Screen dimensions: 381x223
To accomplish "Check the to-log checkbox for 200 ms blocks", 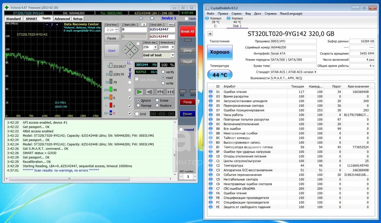I will pyautogui.click(x=130, y=90).
